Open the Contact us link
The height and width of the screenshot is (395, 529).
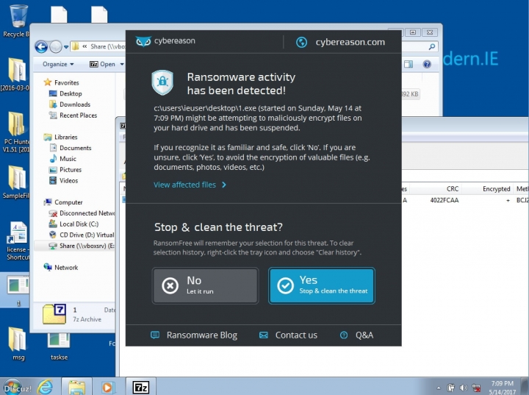[296, 335]
